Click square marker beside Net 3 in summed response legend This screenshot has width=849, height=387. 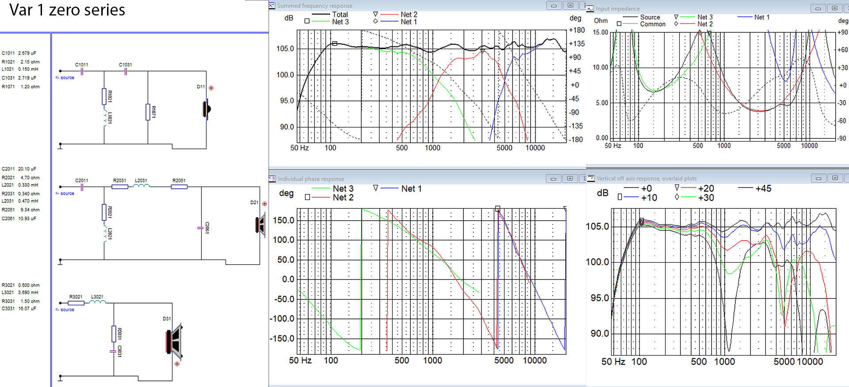[x=307, y=21]
